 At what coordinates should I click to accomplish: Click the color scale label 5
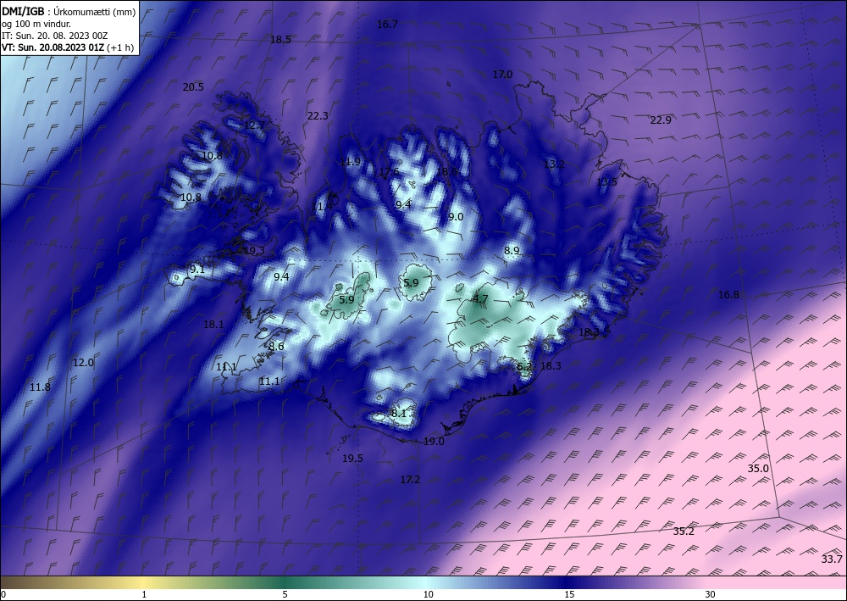point(285,594)
